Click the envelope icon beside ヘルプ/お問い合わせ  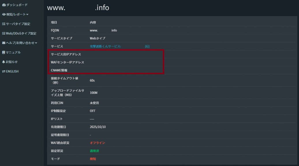(x=4, y=43)
